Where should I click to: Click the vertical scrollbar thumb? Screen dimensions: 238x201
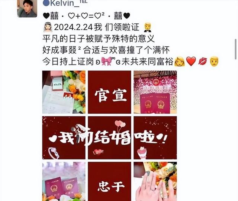(235, 49)
